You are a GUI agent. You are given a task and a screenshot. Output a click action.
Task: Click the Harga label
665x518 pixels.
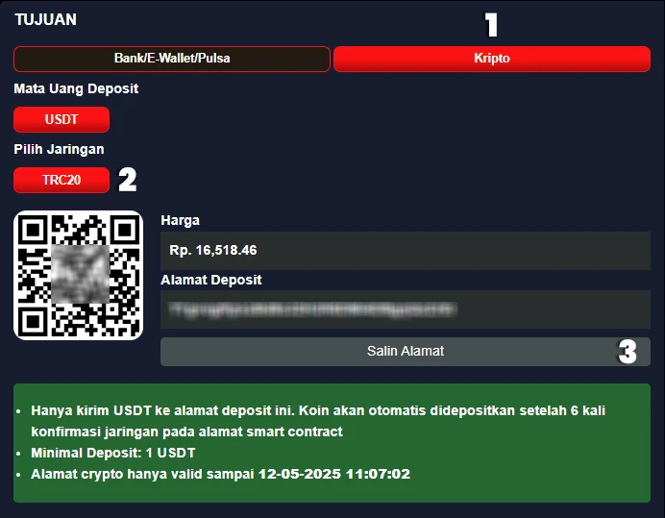click(x=181, y=221)
